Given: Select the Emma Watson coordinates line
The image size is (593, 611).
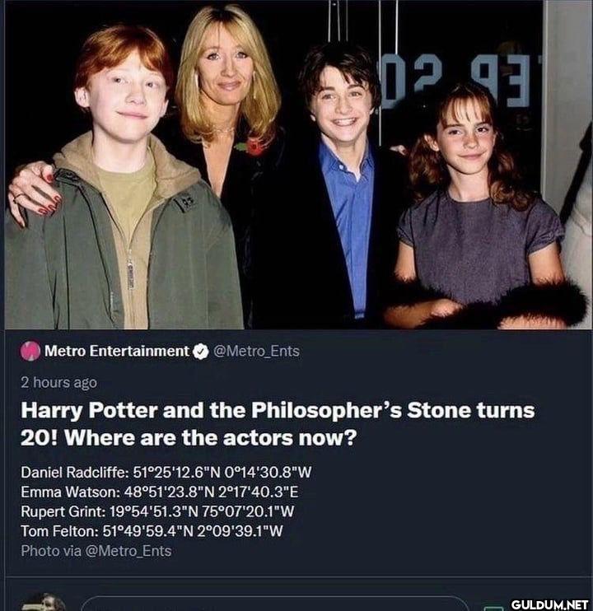Looking at the screenshot, I should (159, 492).
